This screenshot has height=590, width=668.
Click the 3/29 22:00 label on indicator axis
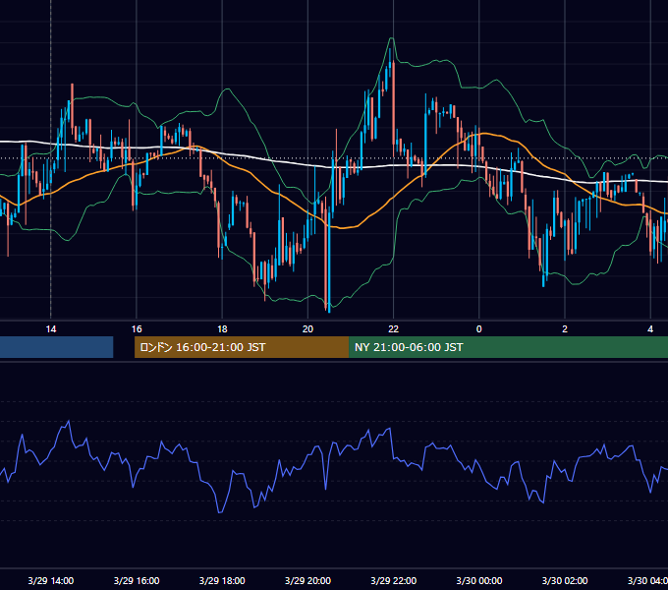[x=393, y=580]
